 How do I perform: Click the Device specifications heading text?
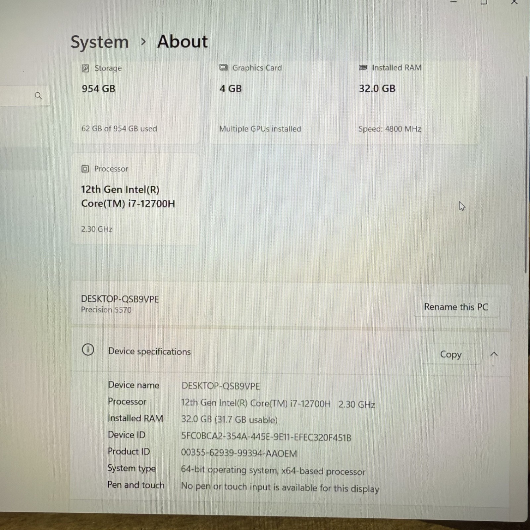pos(149,351)
